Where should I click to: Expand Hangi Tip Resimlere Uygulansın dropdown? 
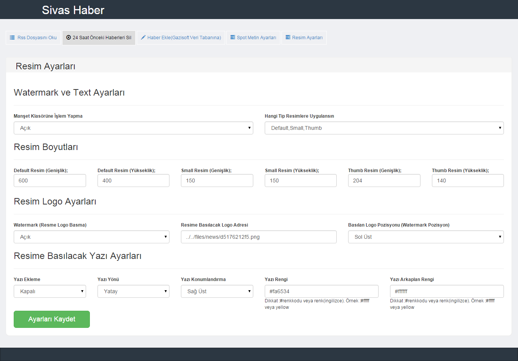pyautogui.click(x=384, y=128)
